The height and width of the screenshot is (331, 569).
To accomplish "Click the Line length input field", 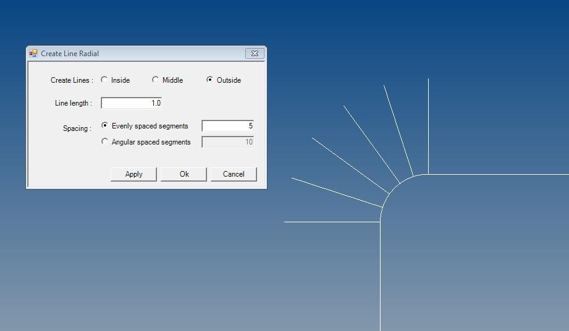I will 132,103.
